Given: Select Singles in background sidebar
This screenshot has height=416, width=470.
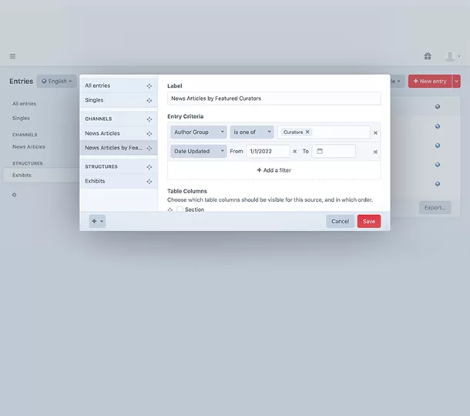Looking at the screenshot, I should 21,118.
